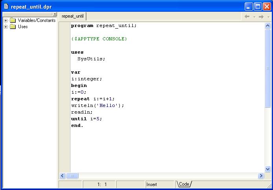Click the vertical scrollbar down arrow

coord(268,169)
